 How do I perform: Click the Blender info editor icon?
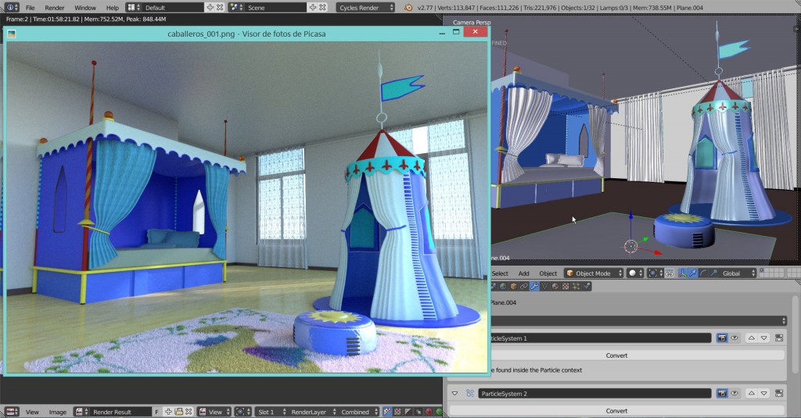pyautogui.click(x=11, y=8)
